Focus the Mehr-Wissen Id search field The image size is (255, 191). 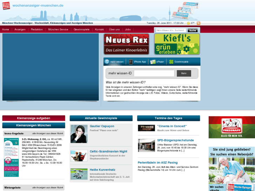click(x=171, y=30)
